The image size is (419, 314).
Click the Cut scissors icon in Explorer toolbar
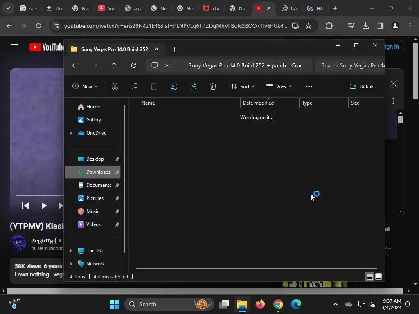point(115,86)
